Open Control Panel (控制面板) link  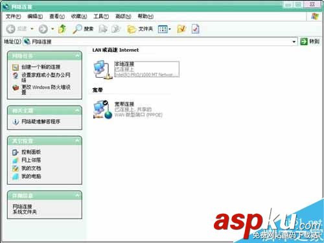click(31, 152)
